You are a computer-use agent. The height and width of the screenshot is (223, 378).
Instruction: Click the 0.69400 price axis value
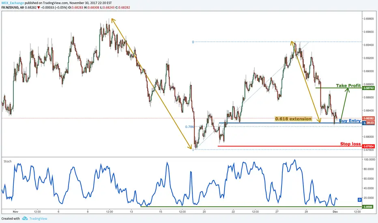pos(369,45)
